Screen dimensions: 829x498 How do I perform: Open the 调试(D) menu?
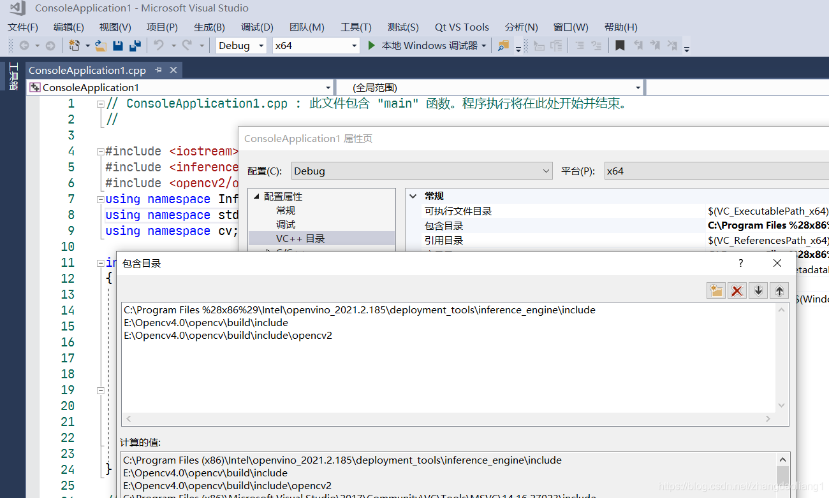tap(257, 27)
